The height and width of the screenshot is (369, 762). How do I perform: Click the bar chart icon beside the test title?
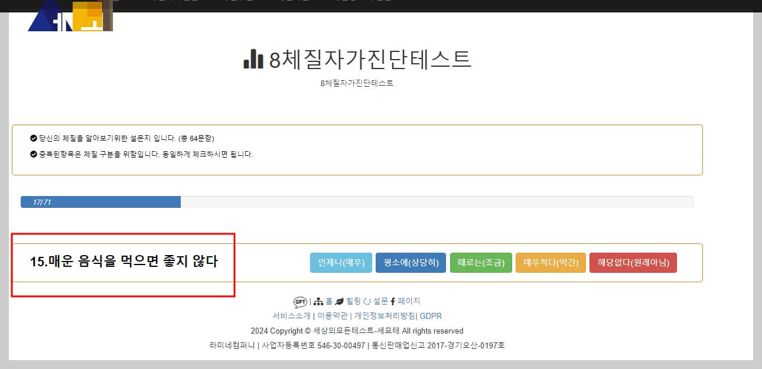(254, 59)
